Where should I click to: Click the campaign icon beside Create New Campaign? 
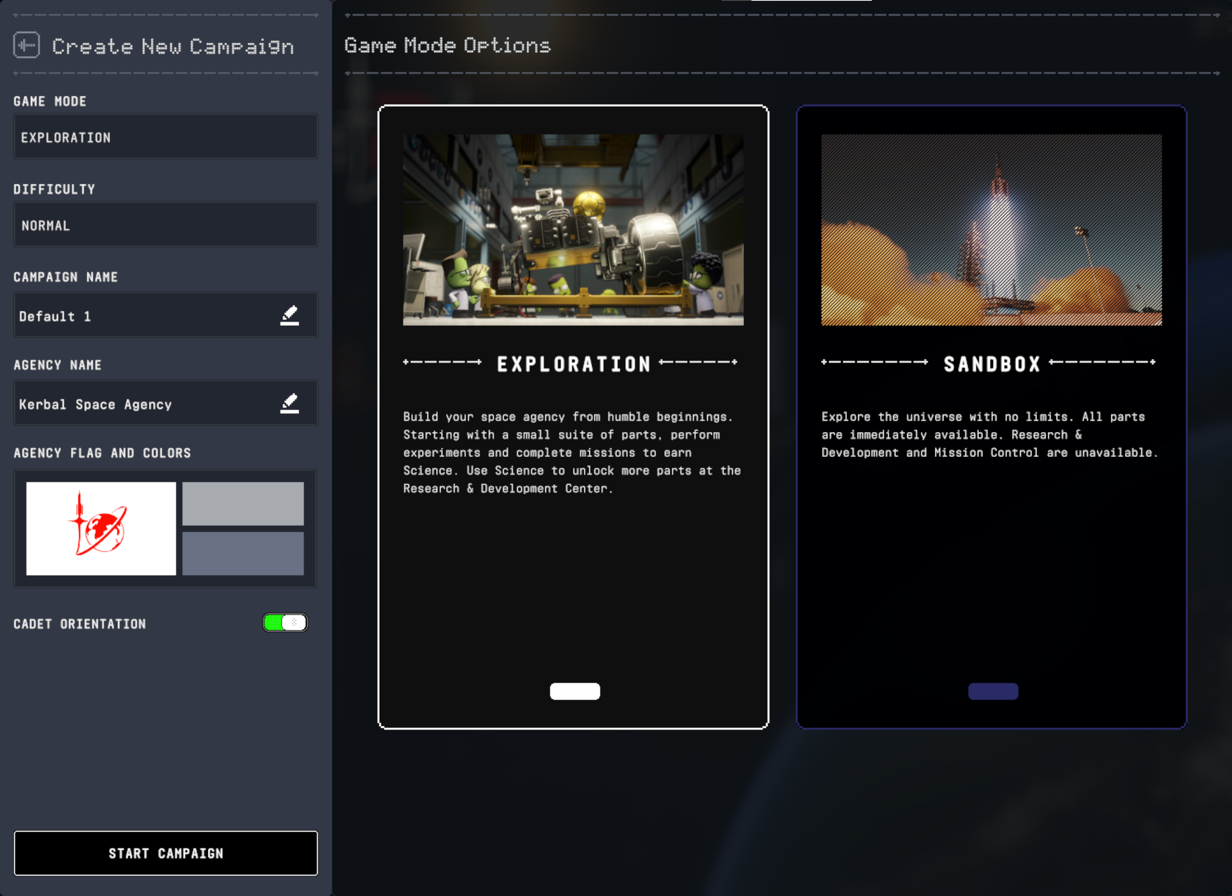click(x=26, y=45)
